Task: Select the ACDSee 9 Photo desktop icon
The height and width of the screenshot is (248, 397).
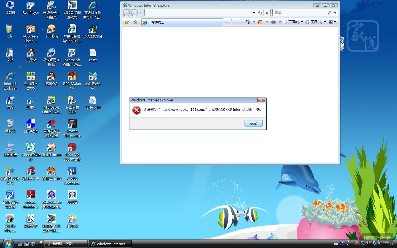Action: pyautogui.click(x=31, y=34)
